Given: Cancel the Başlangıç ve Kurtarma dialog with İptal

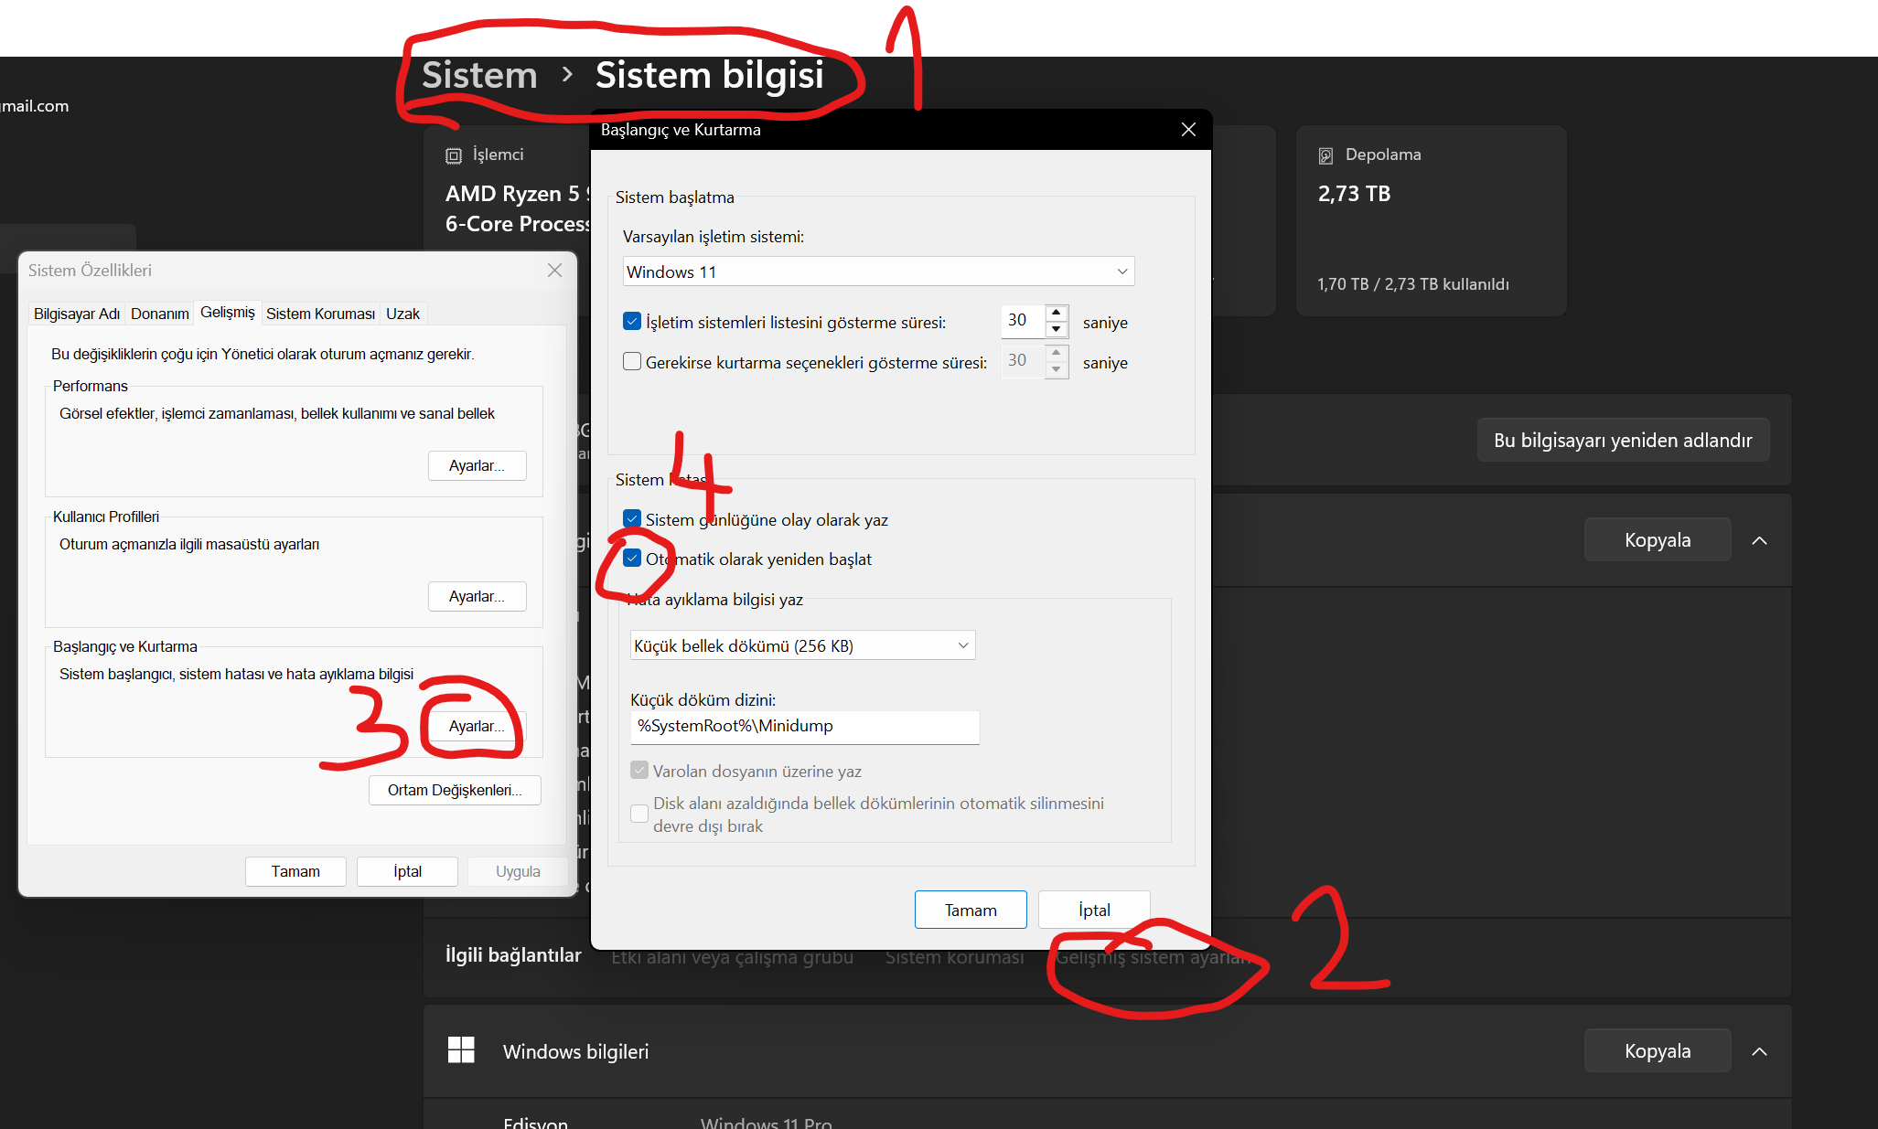Looking at the screenshot, I should (1094, 910).
